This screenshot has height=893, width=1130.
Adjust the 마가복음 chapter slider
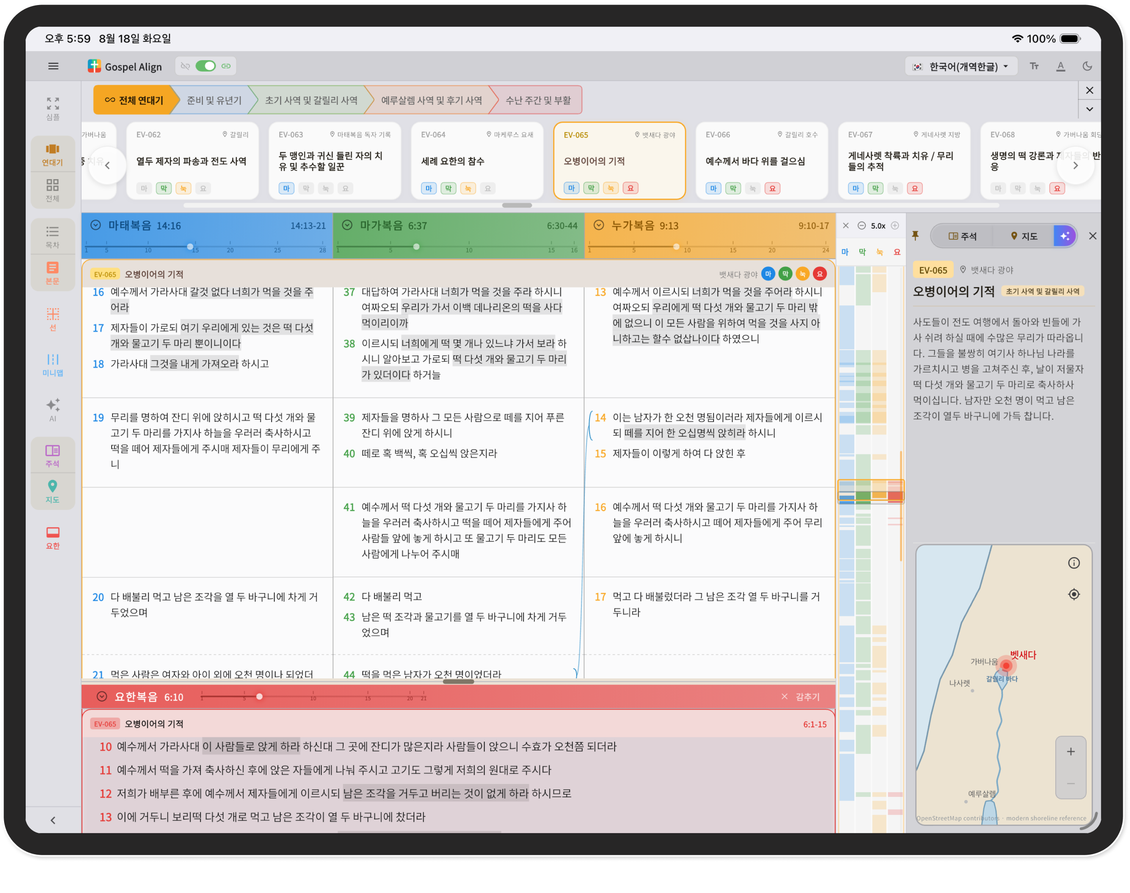click(416, 246)
